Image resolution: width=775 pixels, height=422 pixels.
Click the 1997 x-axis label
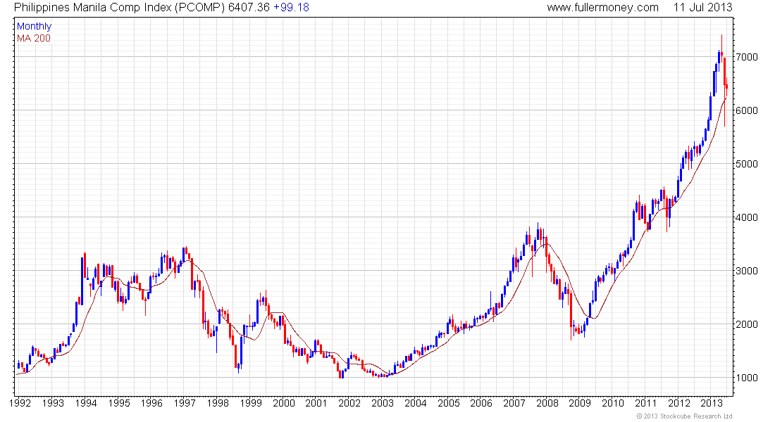[x=185, y=403]
